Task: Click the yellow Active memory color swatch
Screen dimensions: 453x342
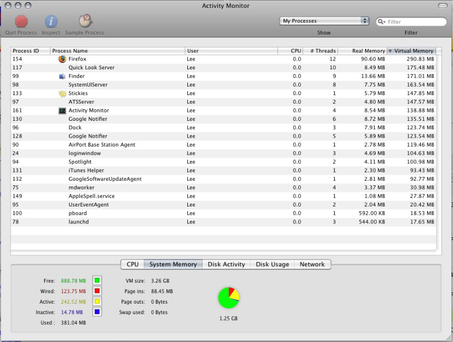Action: pos(97,302)
